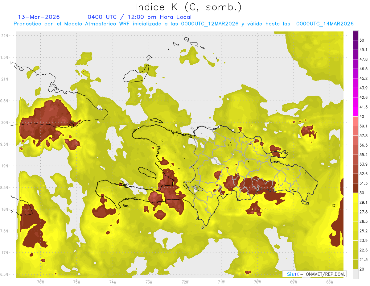The width and height of the screenshot is (370, 286).
Task: Click the latitude label '22N'
Action: [5, 36]
